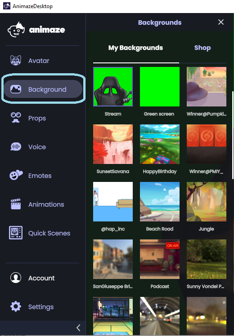Open the Animations clapperboard icon

[x=16, y=204]
